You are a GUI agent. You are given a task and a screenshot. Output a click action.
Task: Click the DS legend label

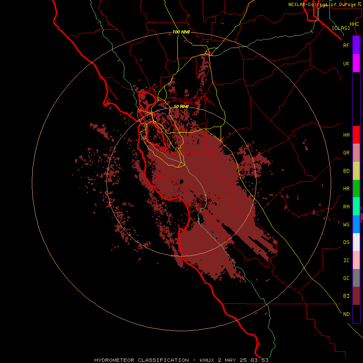tap(346, 242)
